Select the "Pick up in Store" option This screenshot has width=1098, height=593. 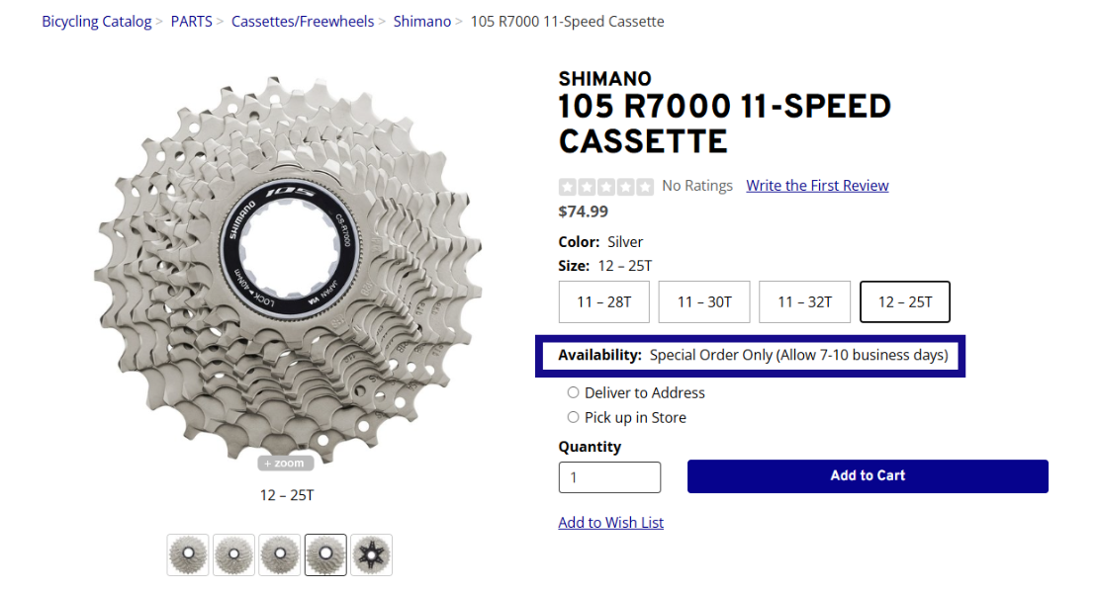[x=574, y=417]
